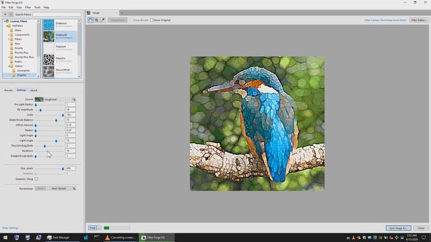Click the back navigation arrow beside Search Filters
431x242 pixels.
pyautogui.click(x=5, y=14)
